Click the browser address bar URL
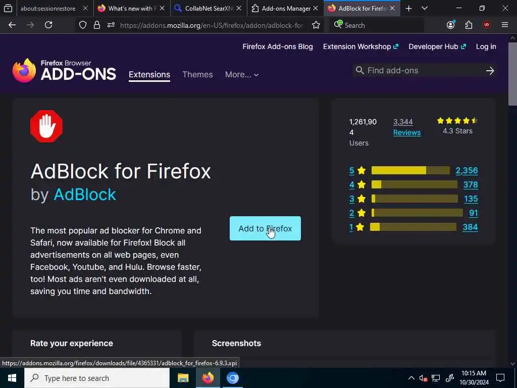517x388 pixels. [x=211, y=25]
